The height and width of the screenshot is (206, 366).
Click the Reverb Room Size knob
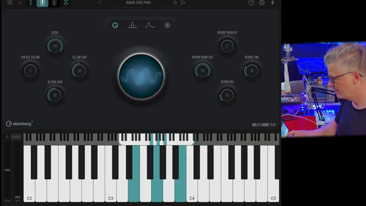[x=202, y=70]
